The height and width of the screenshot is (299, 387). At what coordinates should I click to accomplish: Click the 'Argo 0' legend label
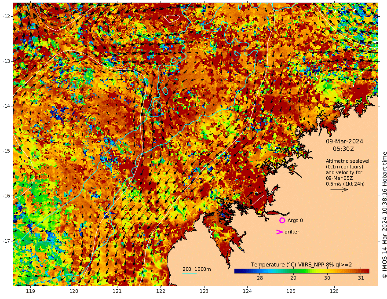point(295,220)
